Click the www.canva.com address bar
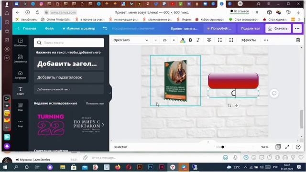 [63, 12]
